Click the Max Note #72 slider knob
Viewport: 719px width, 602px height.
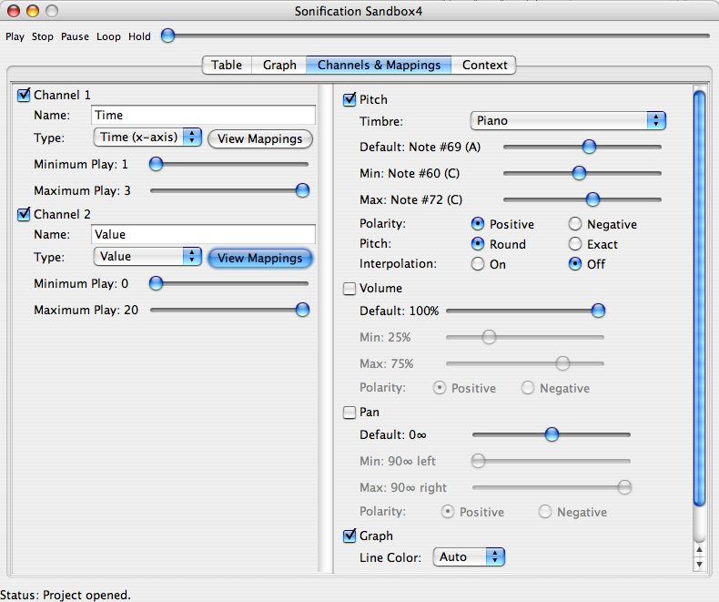[x=592, y=199]
